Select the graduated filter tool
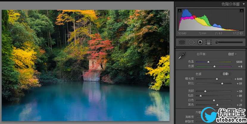247x124 pixels. 208,42
